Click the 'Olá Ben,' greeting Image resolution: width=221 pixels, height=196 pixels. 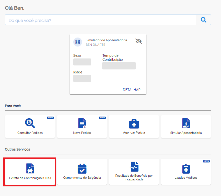point(15,8)
